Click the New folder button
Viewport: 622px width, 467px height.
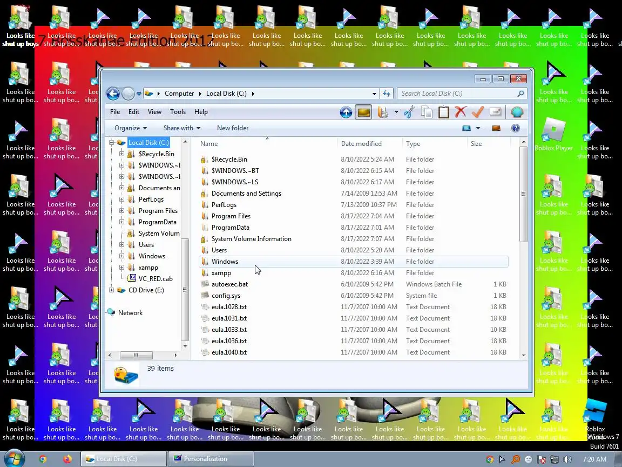[233, 128]
